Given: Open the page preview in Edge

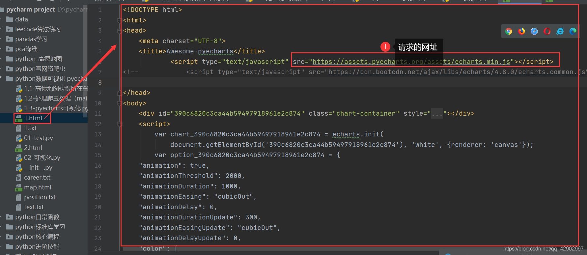Looking at the screenshot, I should point(573,31).
